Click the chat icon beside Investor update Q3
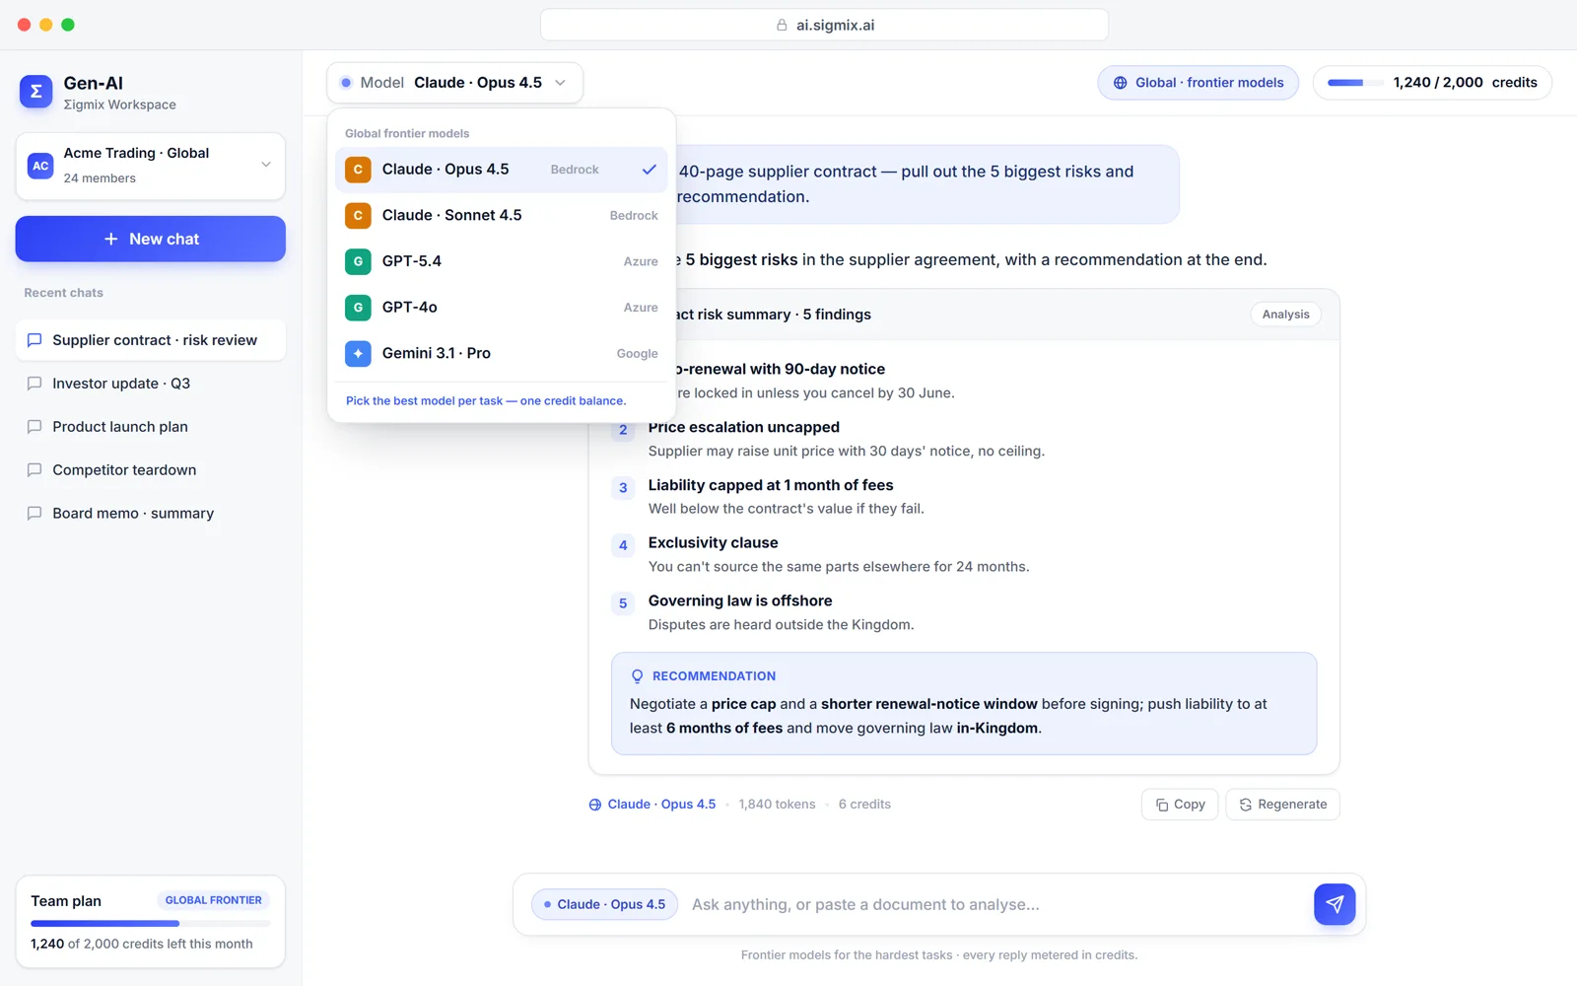This screenshot has width=1577, height=986. (x=34, y=384)
